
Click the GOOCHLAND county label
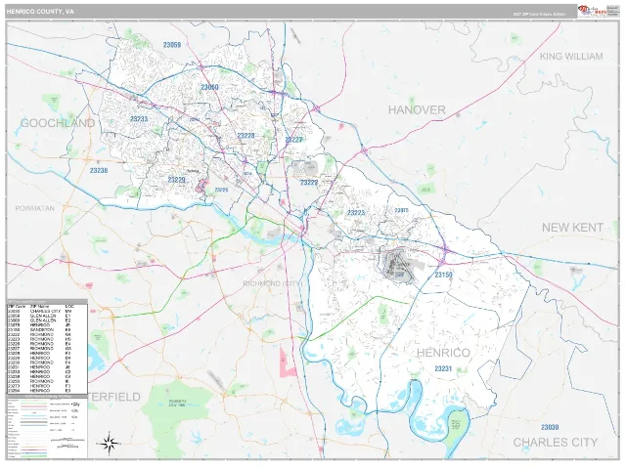(x=58, y=123)
